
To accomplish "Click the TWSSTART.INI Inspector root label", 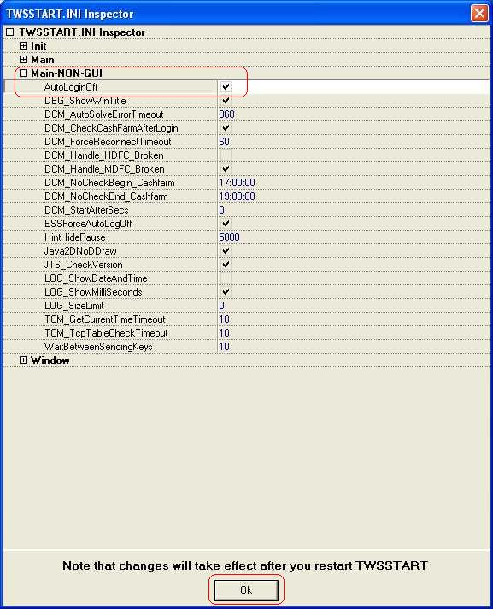I will [x=82, y=32].
